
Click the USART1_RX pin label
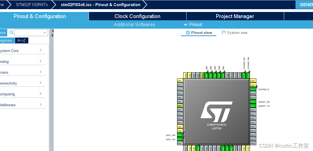click(x=264, y=102)
